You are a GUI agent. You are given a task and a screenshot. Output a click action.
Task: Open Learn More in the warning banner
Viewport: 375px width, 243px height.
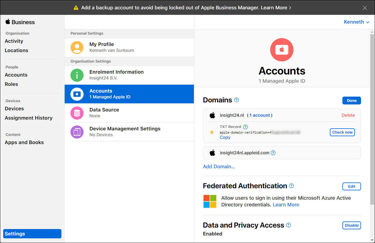coord(276,8)
